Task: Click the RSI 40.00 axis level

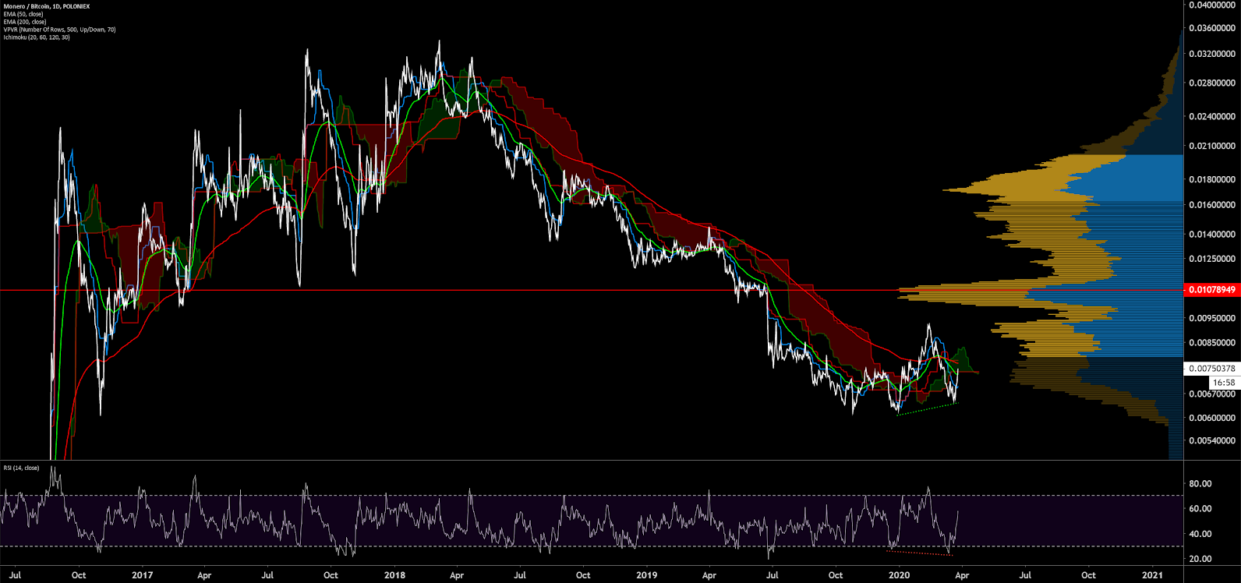Action: click(1200, 534)
